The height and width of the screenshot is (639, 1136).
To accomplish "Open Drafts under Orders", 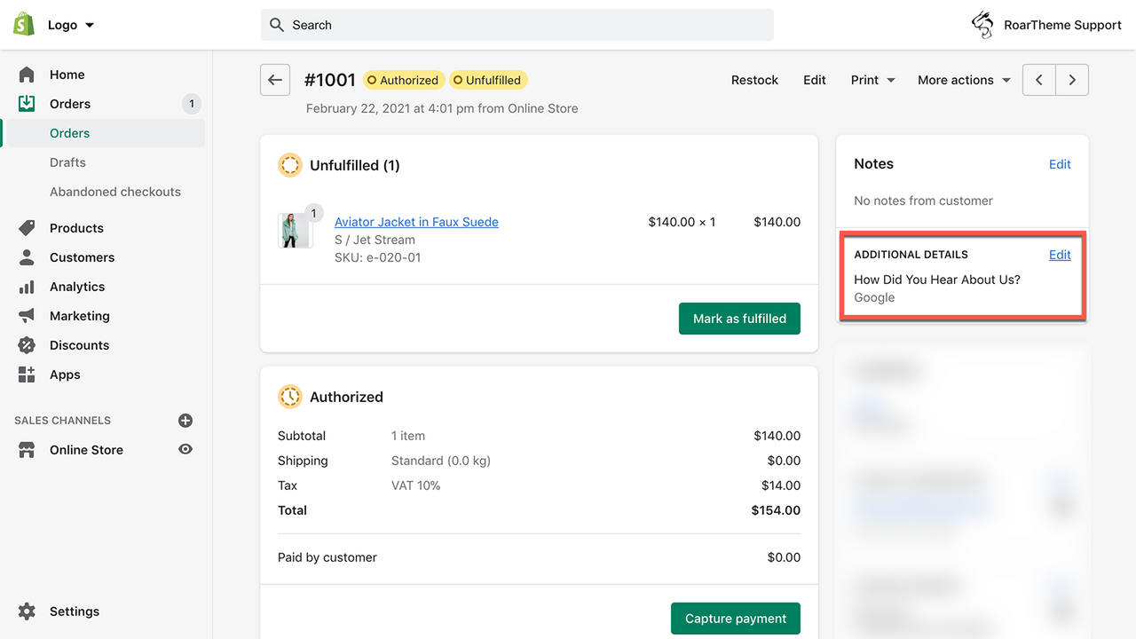I will (67, 162).
